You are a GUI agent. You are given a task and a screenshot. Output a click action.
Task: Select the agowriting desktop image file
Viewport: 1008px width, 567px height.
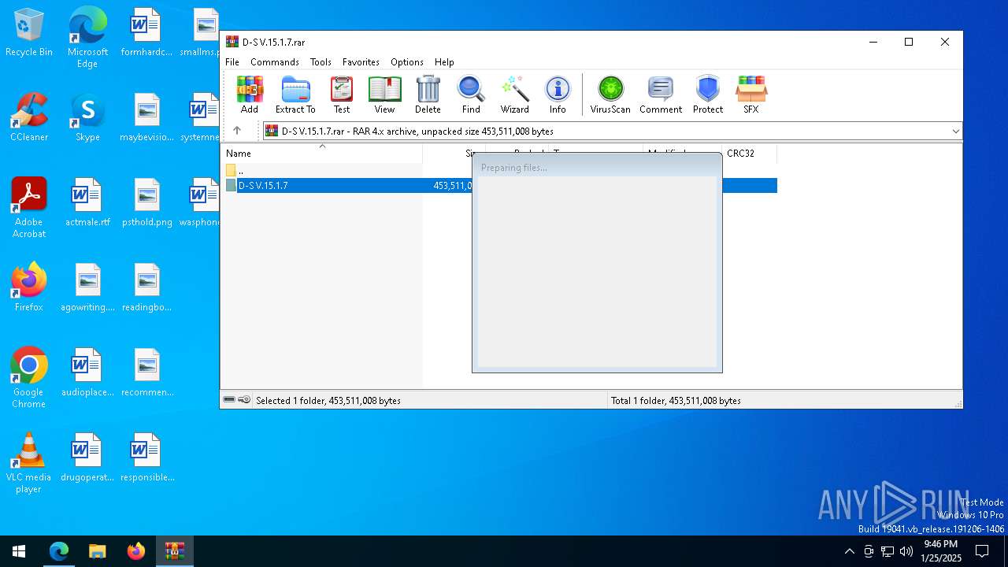pos(87,287)
